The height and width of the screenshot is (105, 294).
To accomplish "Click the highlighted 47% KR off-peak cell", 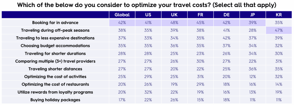I will 279,30.
